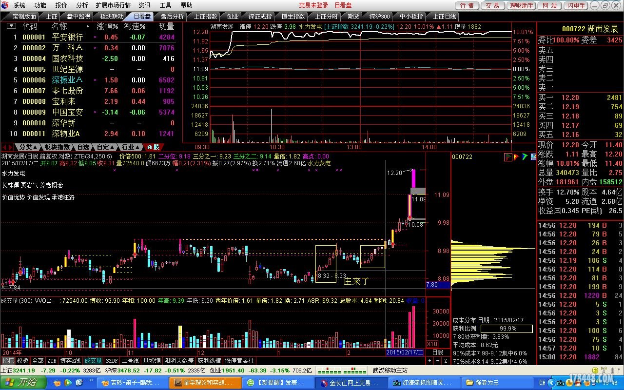The height and width of the screenshot is (390, 624).
Task: Click the Z button below the chart
Action: coord(446,361)
